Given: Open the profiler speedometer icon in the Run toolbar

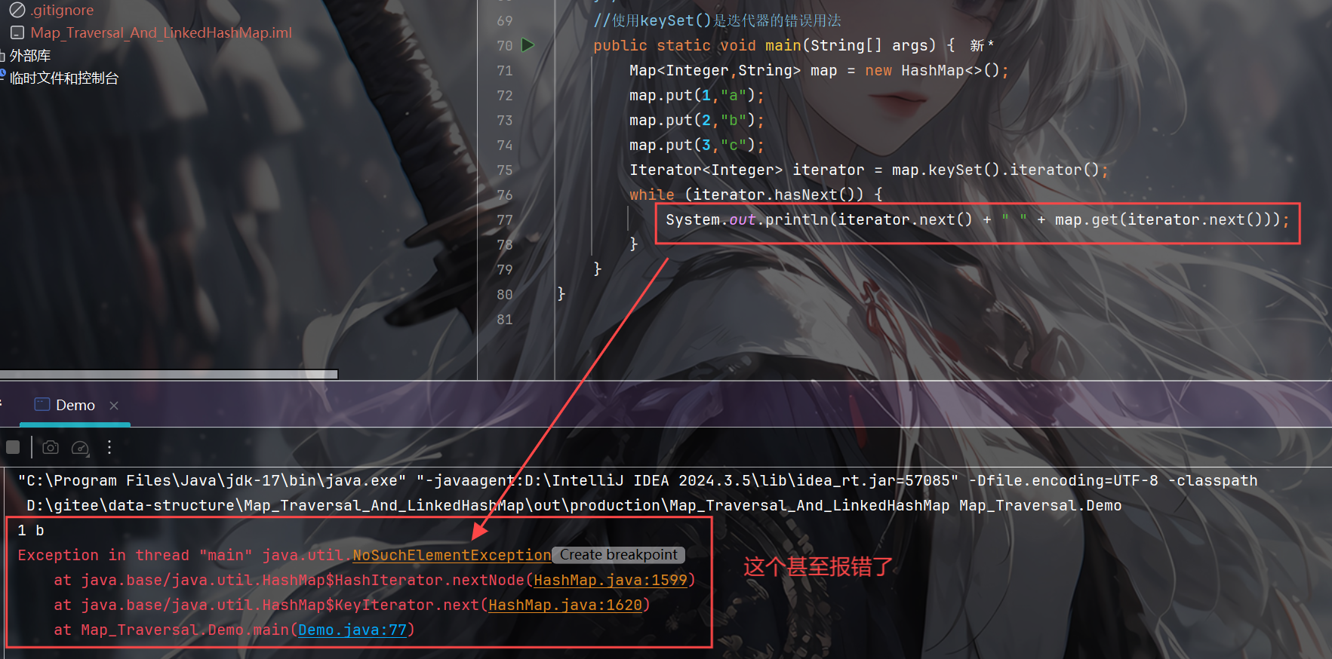Looking at the screenshot, I should click(x=80, y=448).
